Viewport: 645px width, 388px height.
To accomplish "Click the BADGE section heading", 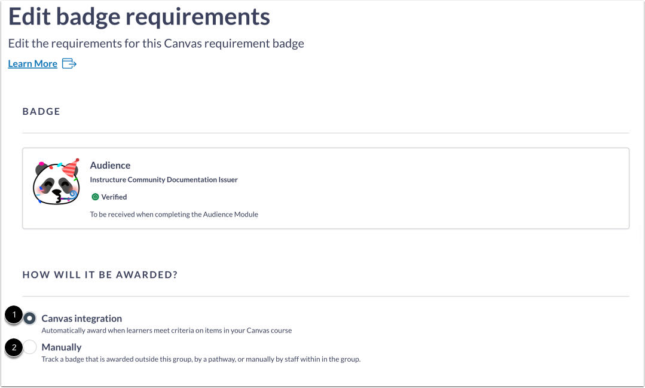I will [x=41, y=111].
